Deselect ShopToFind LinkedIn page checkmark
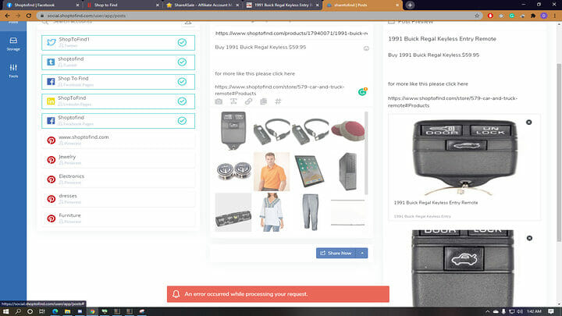 click(x=182, y=101)
